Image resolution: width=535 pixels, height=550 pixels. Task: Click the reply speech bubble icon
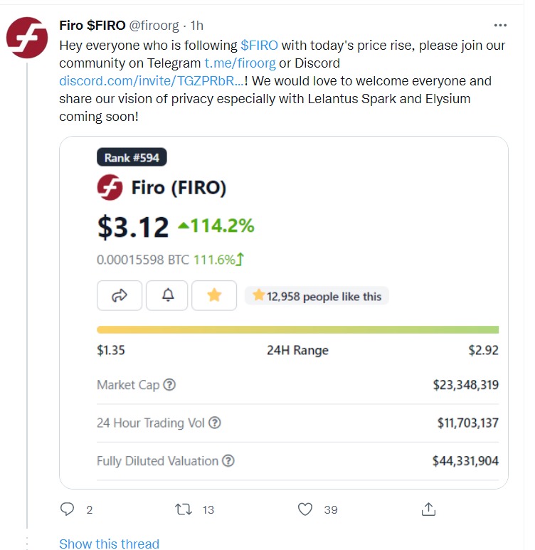click(x=67, y=509)
